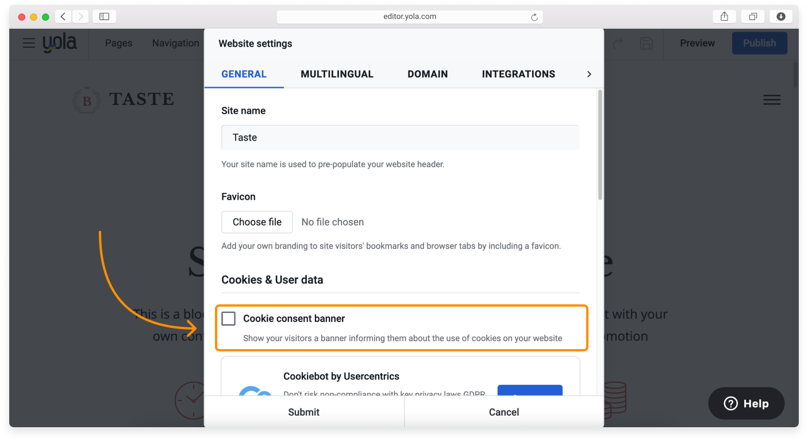808x441 pixels.
Task: Click the redo arrow icon
Action: 618,43
